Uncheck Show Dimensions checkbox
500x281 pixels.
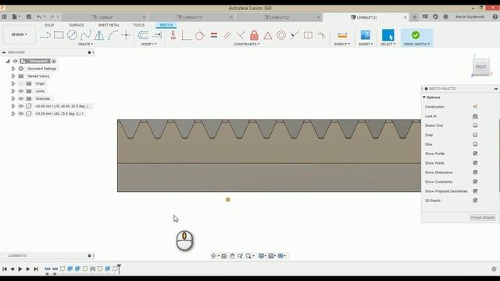[x=475, y=173]
